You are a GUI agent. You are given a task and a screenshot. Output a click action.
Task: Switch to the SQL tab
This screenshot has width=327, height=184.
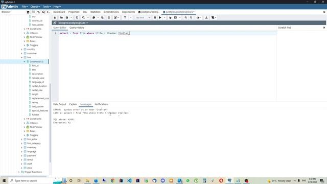85,12
